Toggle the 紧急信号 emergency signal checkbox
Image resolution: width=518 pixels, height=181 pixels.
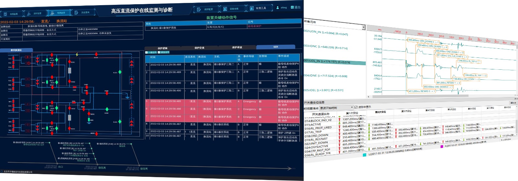(x=159, y=52)
